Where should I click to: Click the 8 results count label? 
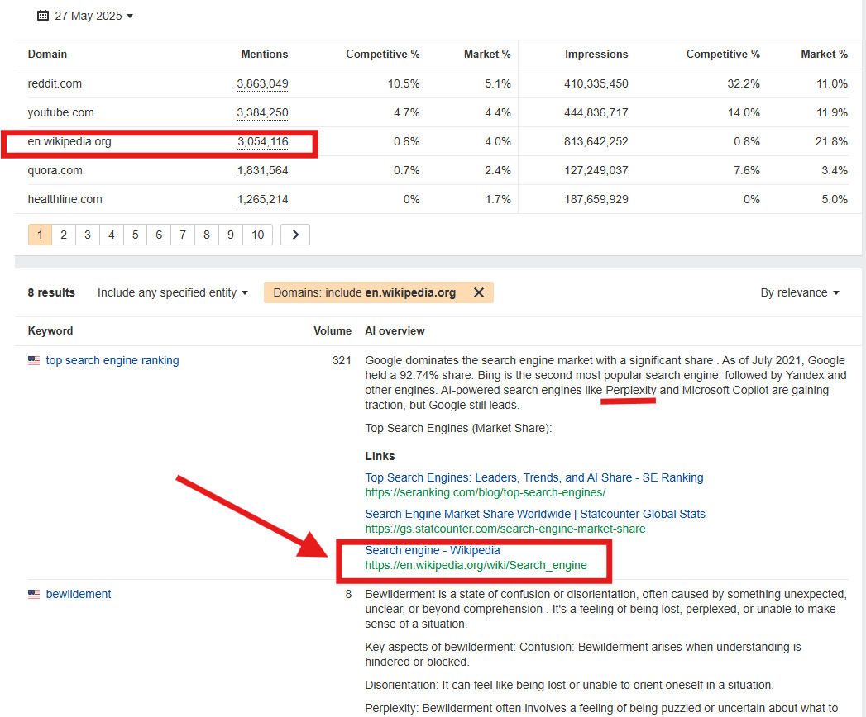(x=51, y=293)
